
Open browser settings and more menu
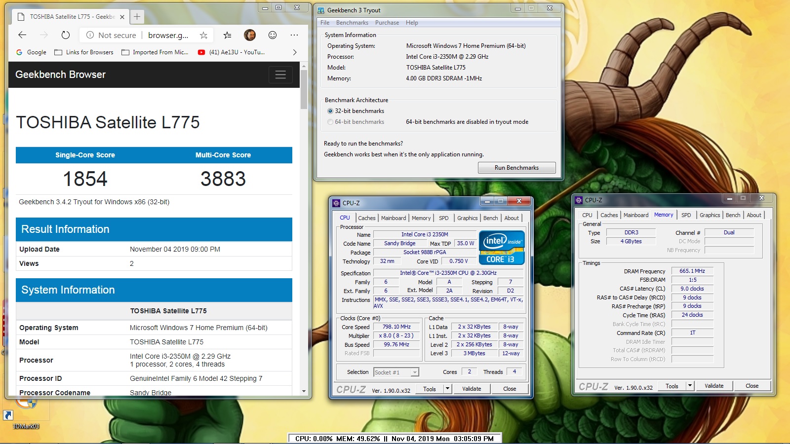click(x=294, y=35)
